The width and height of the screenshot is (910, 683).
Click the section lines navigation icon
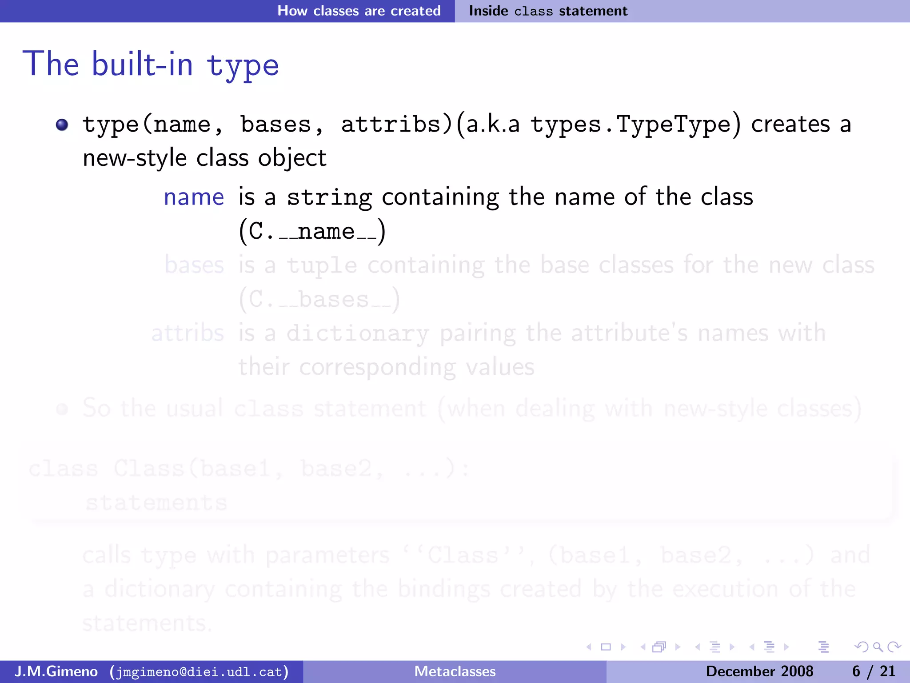(x=769, y=647)
